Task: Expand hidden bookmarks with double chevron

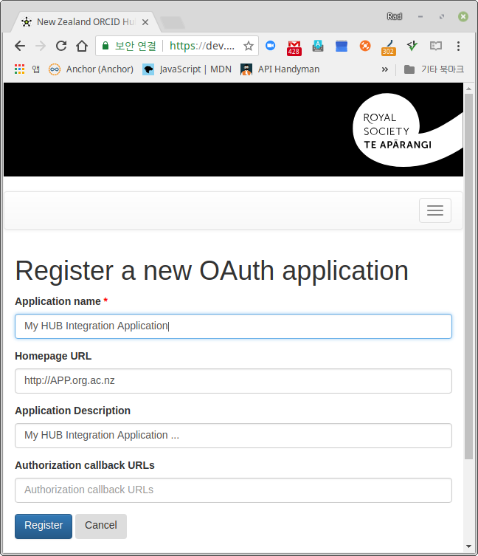Action: 385,69
